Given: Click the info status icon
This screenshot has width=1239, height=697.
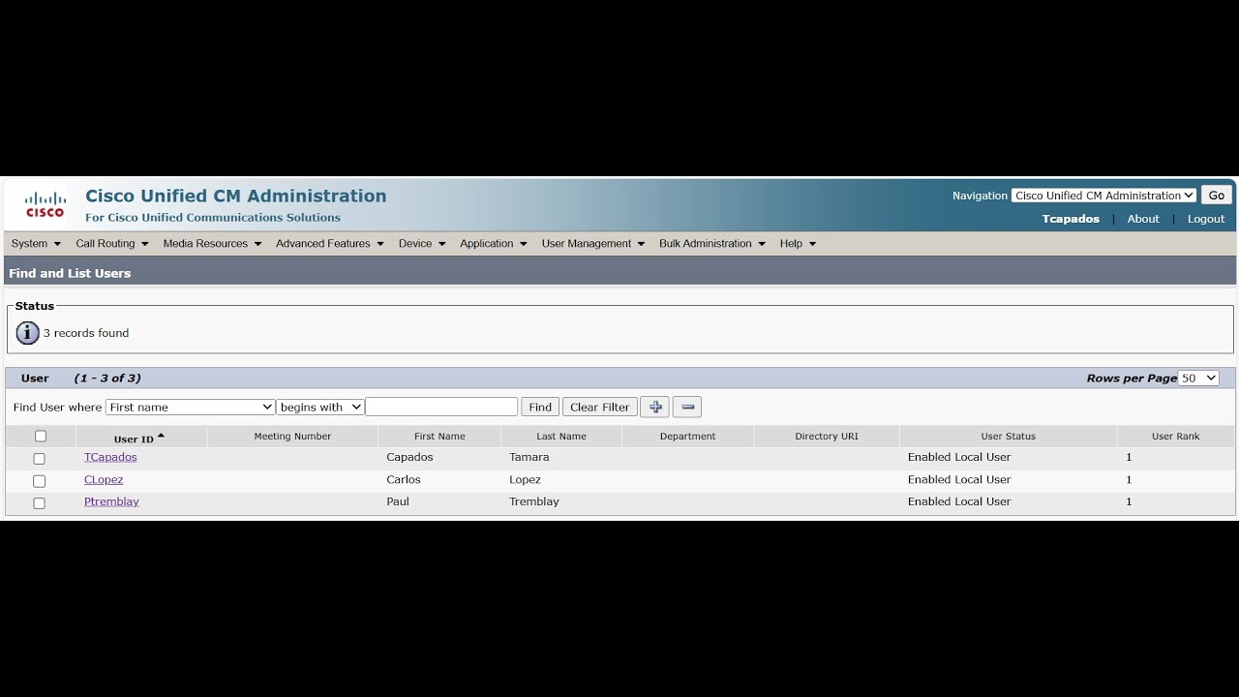Looking at the screenshot, I should coord(27,333).
